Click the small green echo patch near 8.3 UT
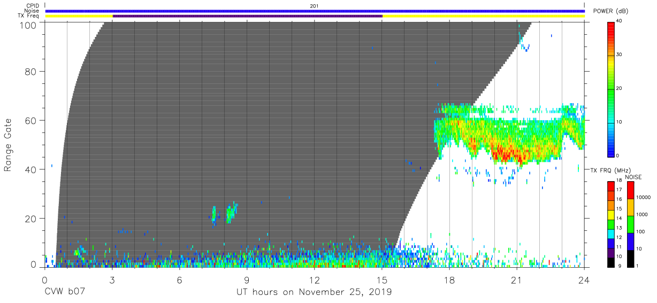The width and height of the screenshot is (657, 303). [231, 213]
